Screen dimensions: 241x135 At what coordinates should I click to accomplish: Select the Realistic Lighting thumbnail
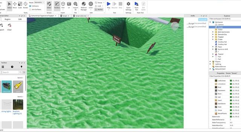(18, 105)
